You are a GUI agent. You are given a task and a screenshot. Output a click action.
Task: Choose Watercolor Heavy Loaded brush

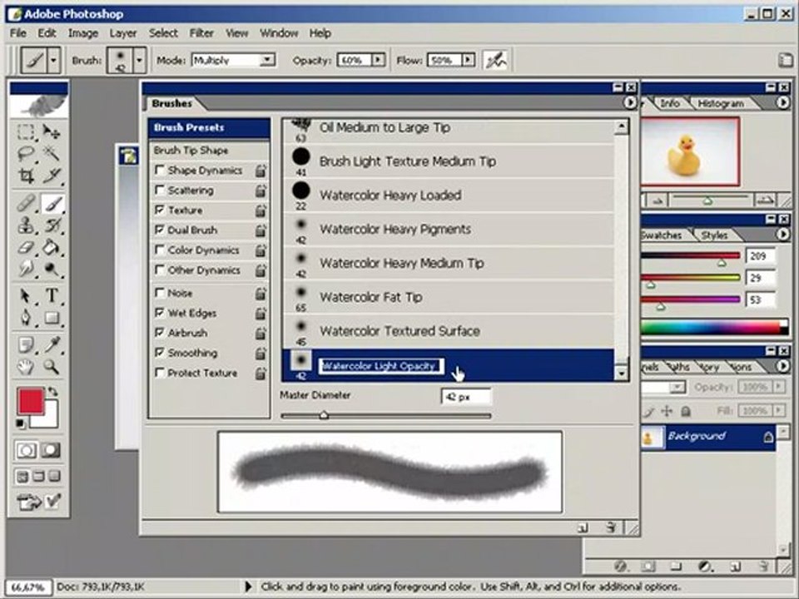pos(449,195)
